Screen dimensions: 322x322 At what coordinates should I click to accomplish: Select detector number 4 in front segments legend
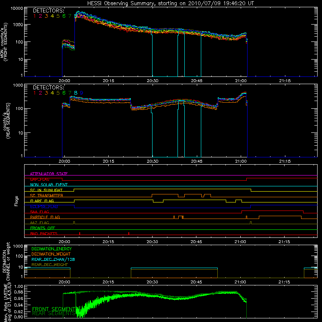pos(52,16)
